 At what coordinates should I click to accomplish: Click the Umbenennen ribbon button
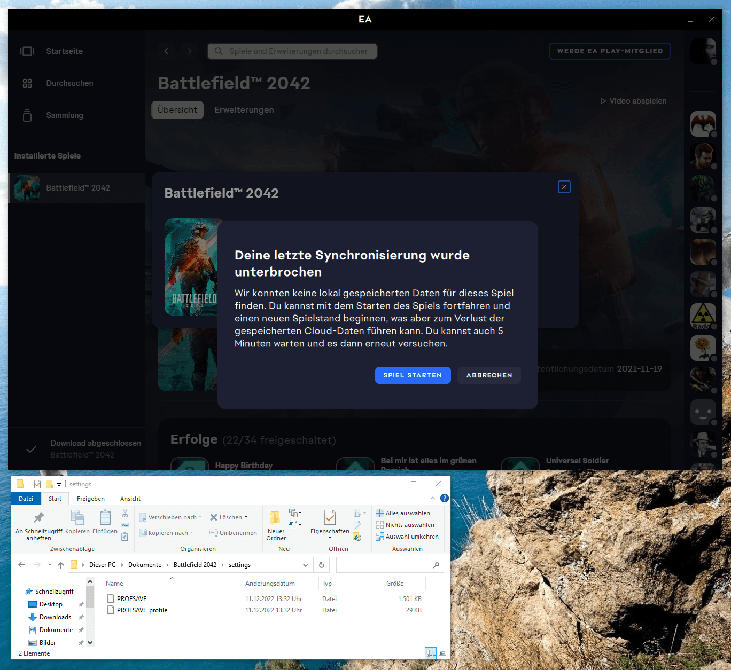coord(233,533)
